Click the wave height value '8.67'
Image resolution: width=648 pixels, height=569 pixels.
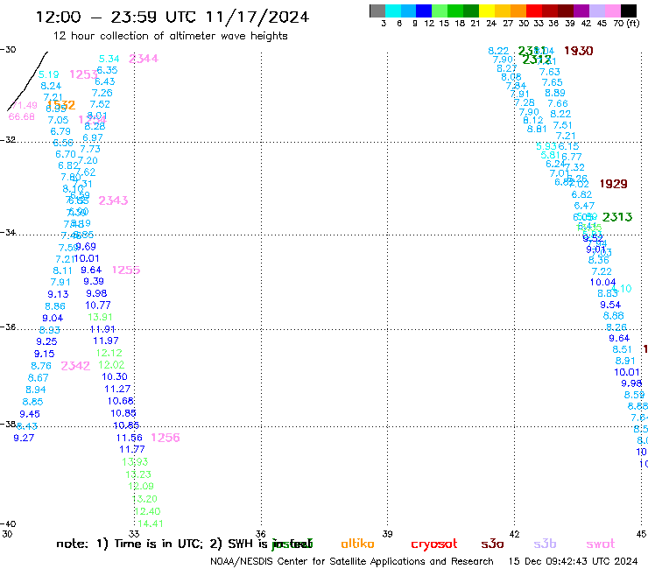click(x=38, y=378)
